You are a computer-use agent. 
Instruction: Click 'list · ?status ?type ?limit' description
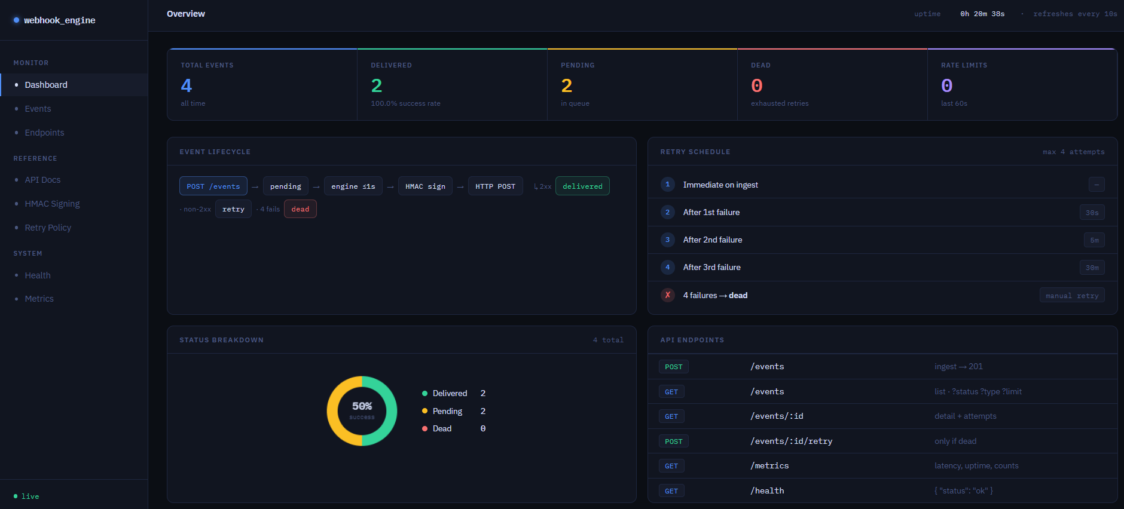coord(978,391)
